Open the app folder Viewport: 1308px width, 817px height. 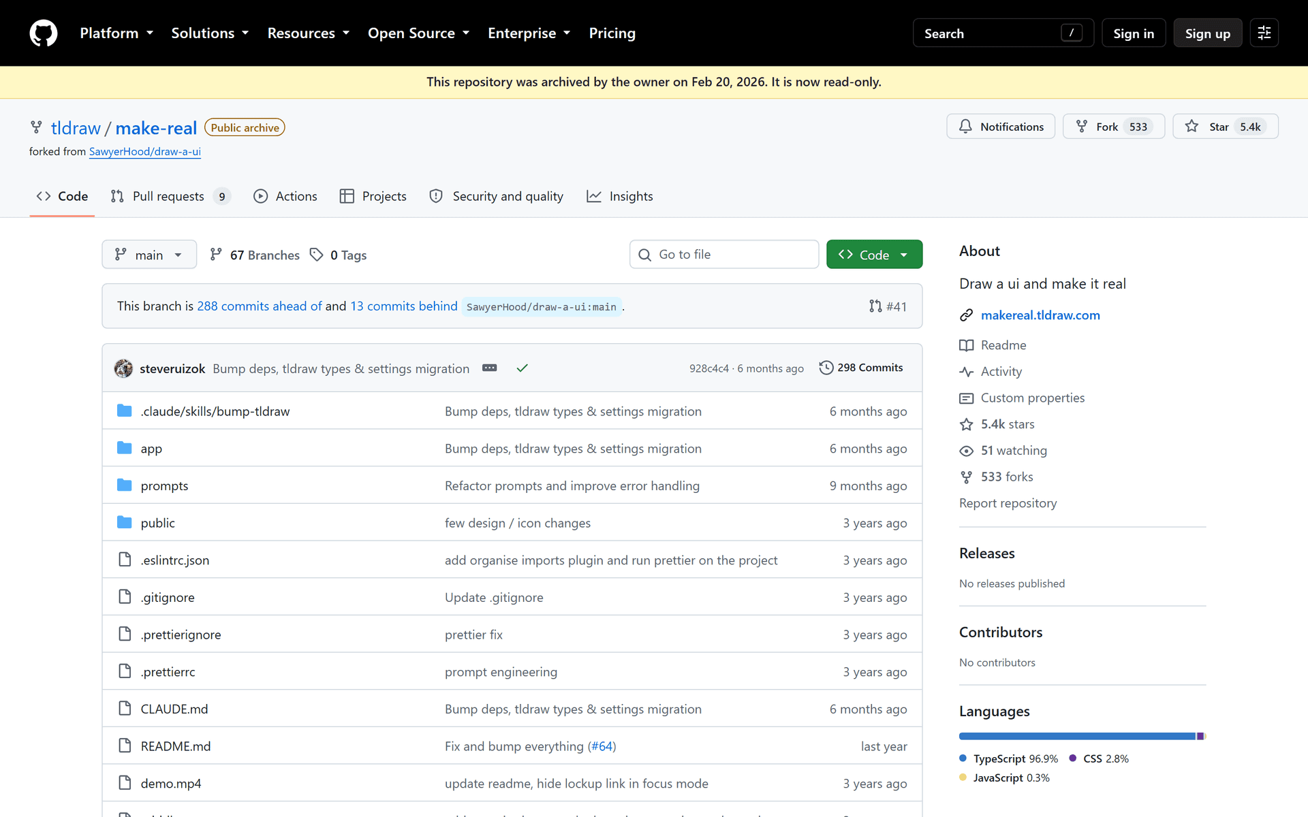point(151,449)
